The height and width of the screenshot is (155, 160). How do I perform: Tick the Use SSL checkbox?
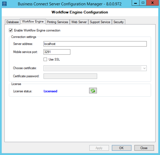point(45,59)
